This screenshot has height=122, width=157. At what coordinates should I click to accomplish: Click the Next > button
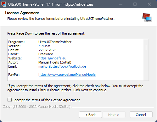114,115
